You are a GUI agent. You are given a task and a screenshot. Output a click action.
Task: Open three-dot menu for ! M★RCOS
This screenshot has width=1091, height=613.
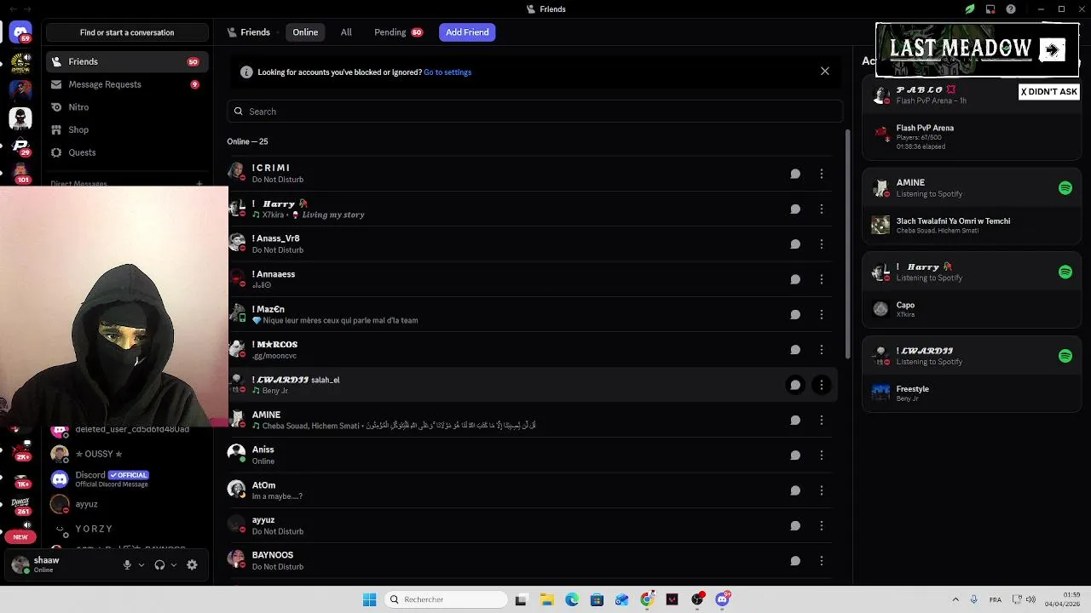pyautogui.click(x=822, y=350)
